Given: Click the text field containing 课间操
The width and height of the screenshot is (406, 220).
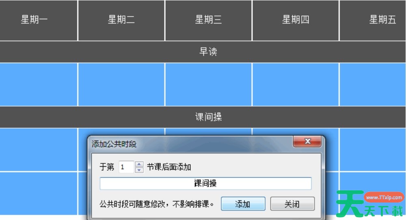Looking at the screenshot, I should pyautogui.click(x=205, y=183).
